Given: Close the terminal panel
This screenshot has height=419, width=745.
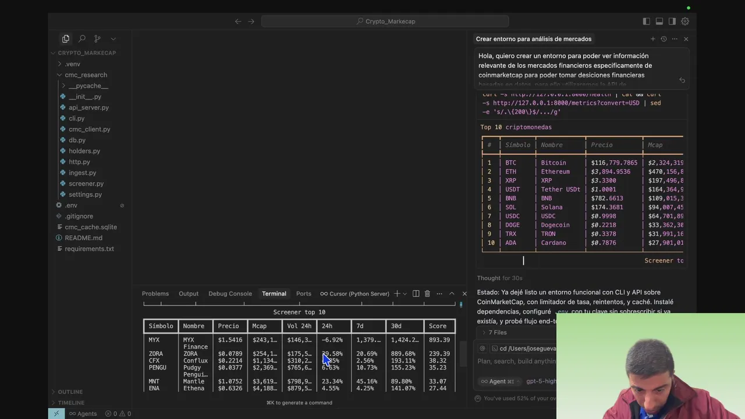Looking at the screenshot, I should pos(464,294).
